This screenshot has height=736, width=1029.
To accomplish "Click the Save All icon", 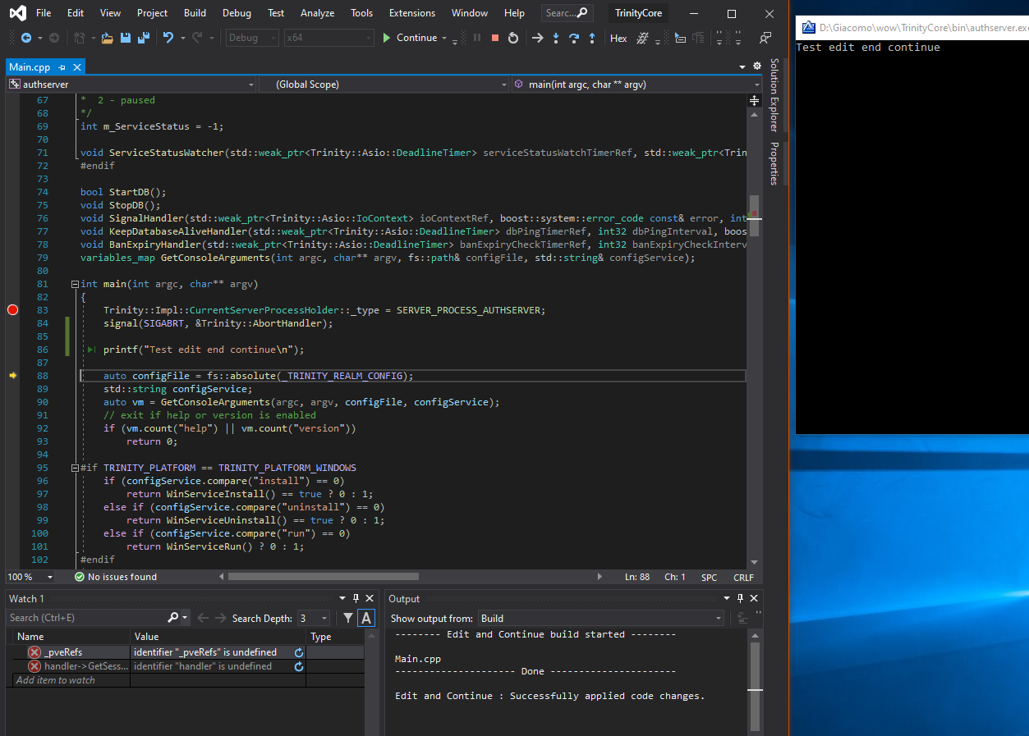I will click(x=141, y=38).
